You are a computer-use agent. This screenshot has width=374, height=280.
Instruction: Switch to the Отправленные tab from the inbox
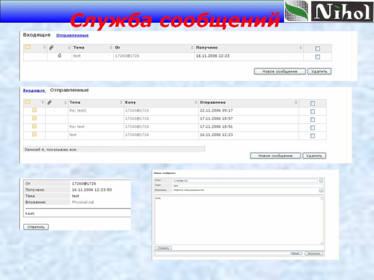click(x=72, y=35)
